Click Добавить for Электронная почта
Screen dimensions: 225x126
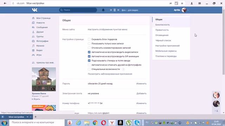141,93
